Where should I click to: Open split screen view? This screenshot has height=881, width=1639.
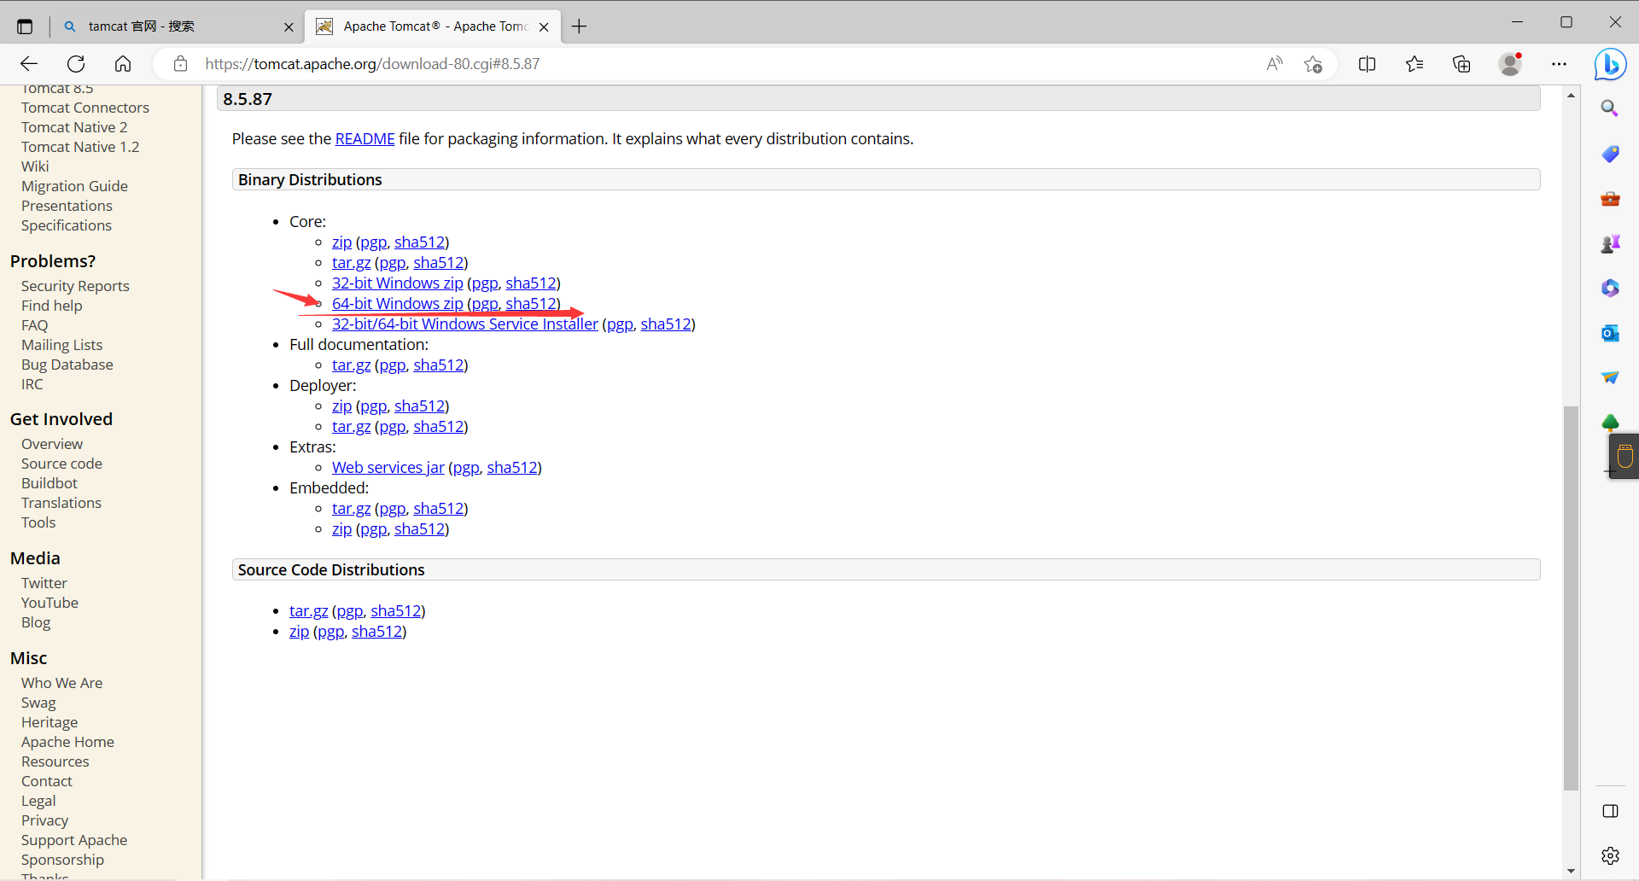(1367, 64)
